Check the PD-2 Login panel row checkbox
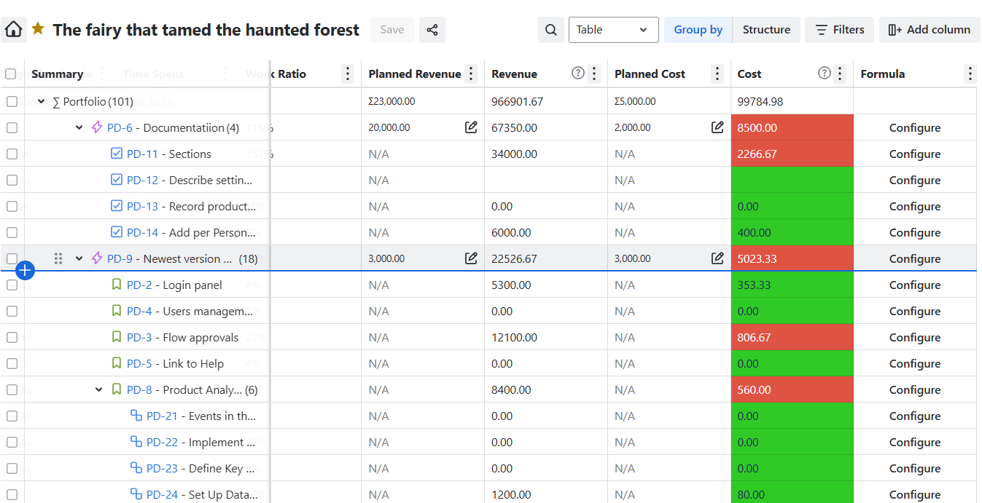 coord(12,285)
